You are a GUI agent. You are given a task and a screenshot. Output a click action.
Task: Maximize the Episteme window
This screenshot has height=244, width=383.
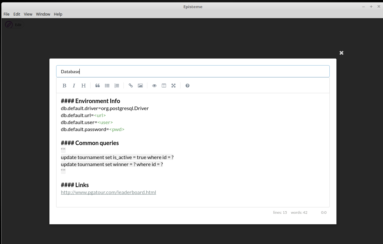(x=371, y=7)
